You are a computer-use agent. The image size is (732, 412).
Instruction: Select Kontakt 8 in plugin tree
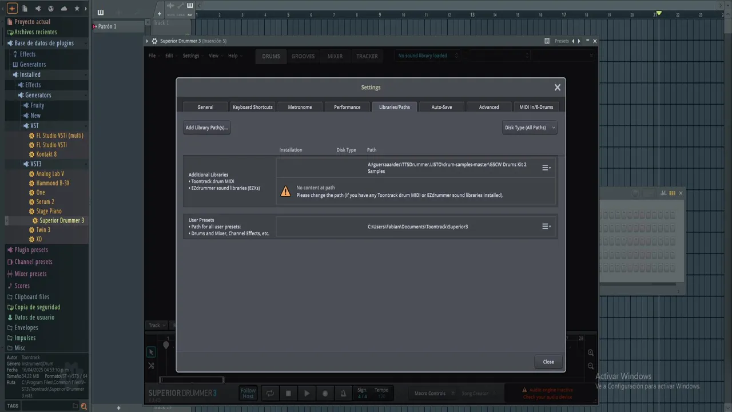[x=46, y=154]
